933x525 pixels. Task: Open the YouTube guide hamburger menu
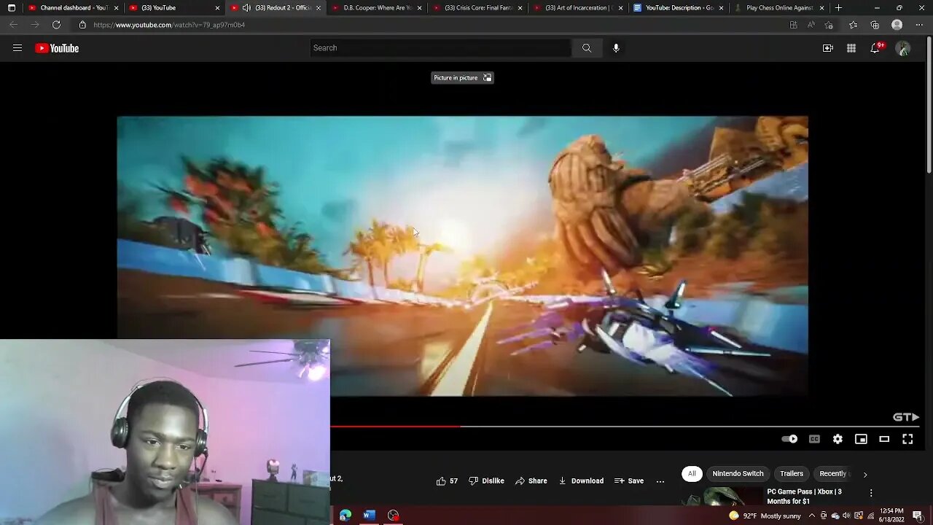coord(17,48)
